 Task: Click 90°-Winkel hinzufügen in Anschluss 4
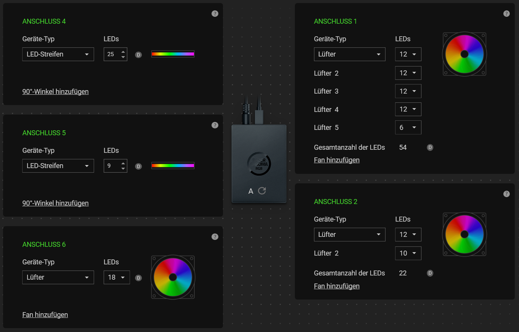click(x=55, y=92)
